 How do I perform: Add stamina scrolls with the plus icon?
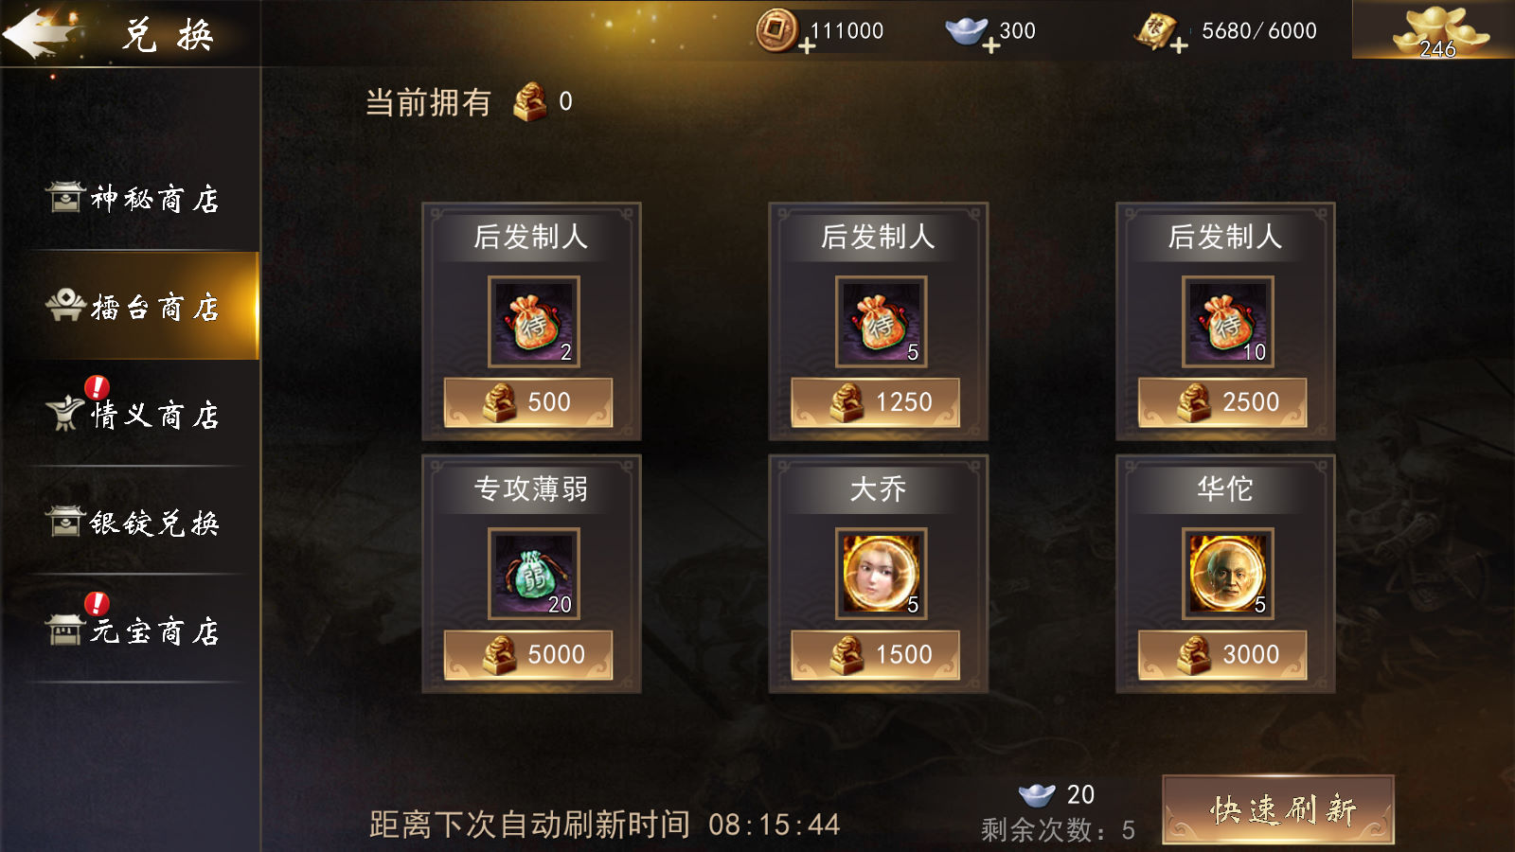[1179, 45]
